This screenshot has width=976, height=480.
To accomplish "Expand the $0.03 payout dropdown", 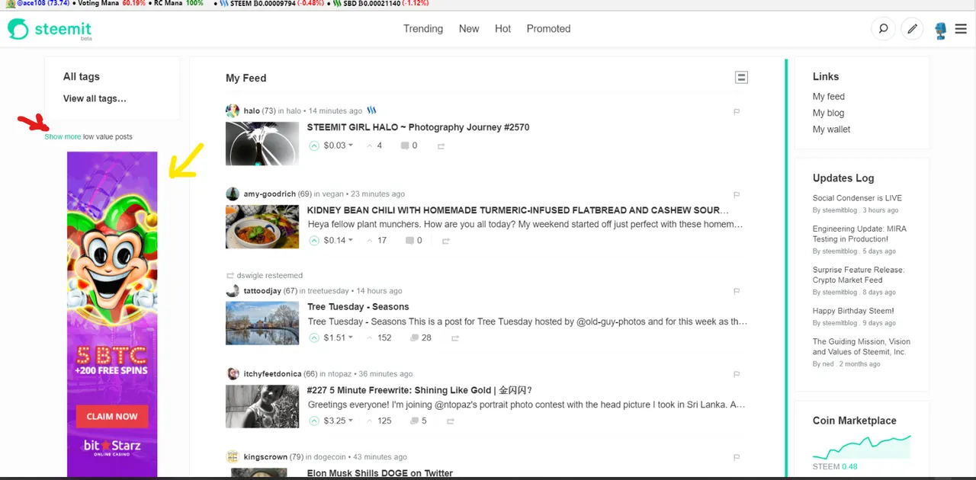I will (339, 146).
